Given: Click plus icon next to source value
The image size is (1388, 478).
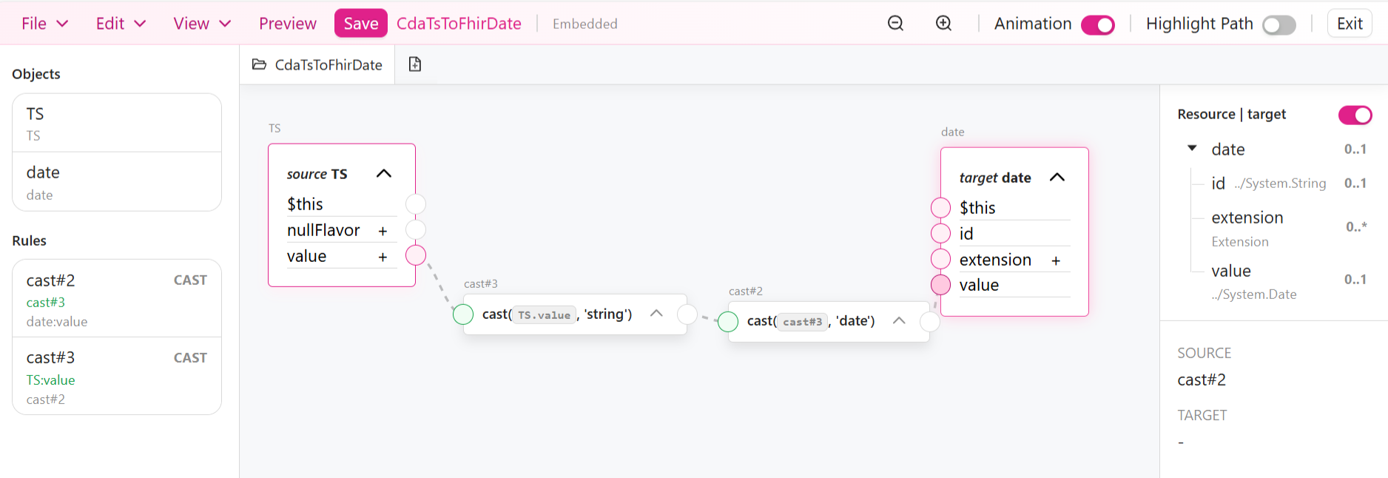Looking at the screenshot, I should tap(383, 257).
